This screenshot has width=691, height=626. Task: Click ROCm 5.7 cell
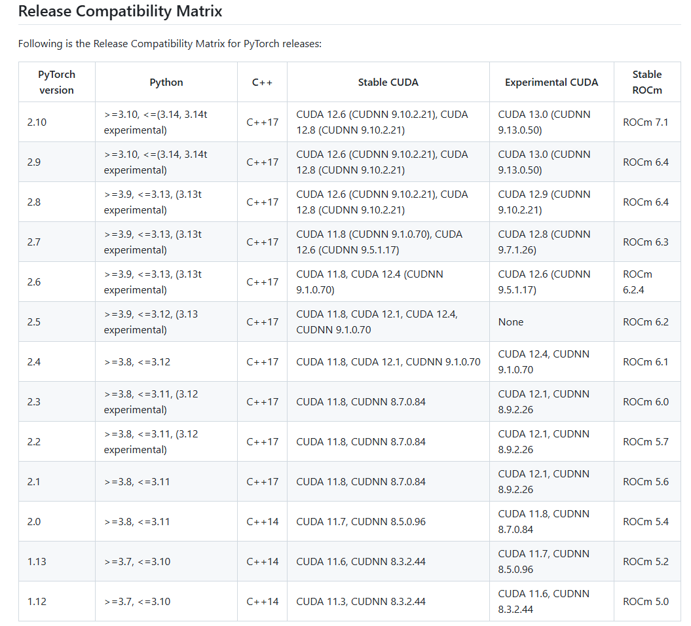647,441
